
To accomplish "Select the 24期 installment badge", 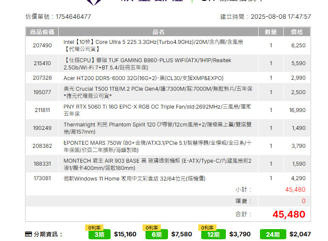I will [x=273, y=234].
